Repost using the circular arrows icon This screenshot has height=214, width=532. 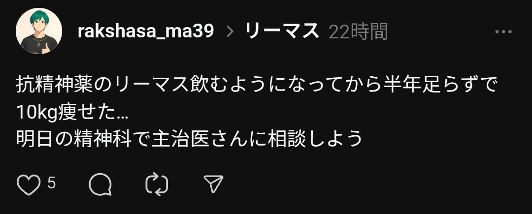coord(157,184)
